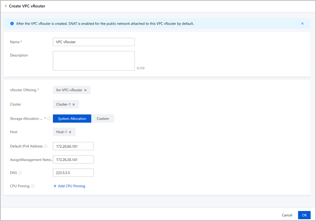The width and height of the screenshot is (316, 221).
Task: Show Storage Allocation help tooltip icon
Action: point(49,119)
